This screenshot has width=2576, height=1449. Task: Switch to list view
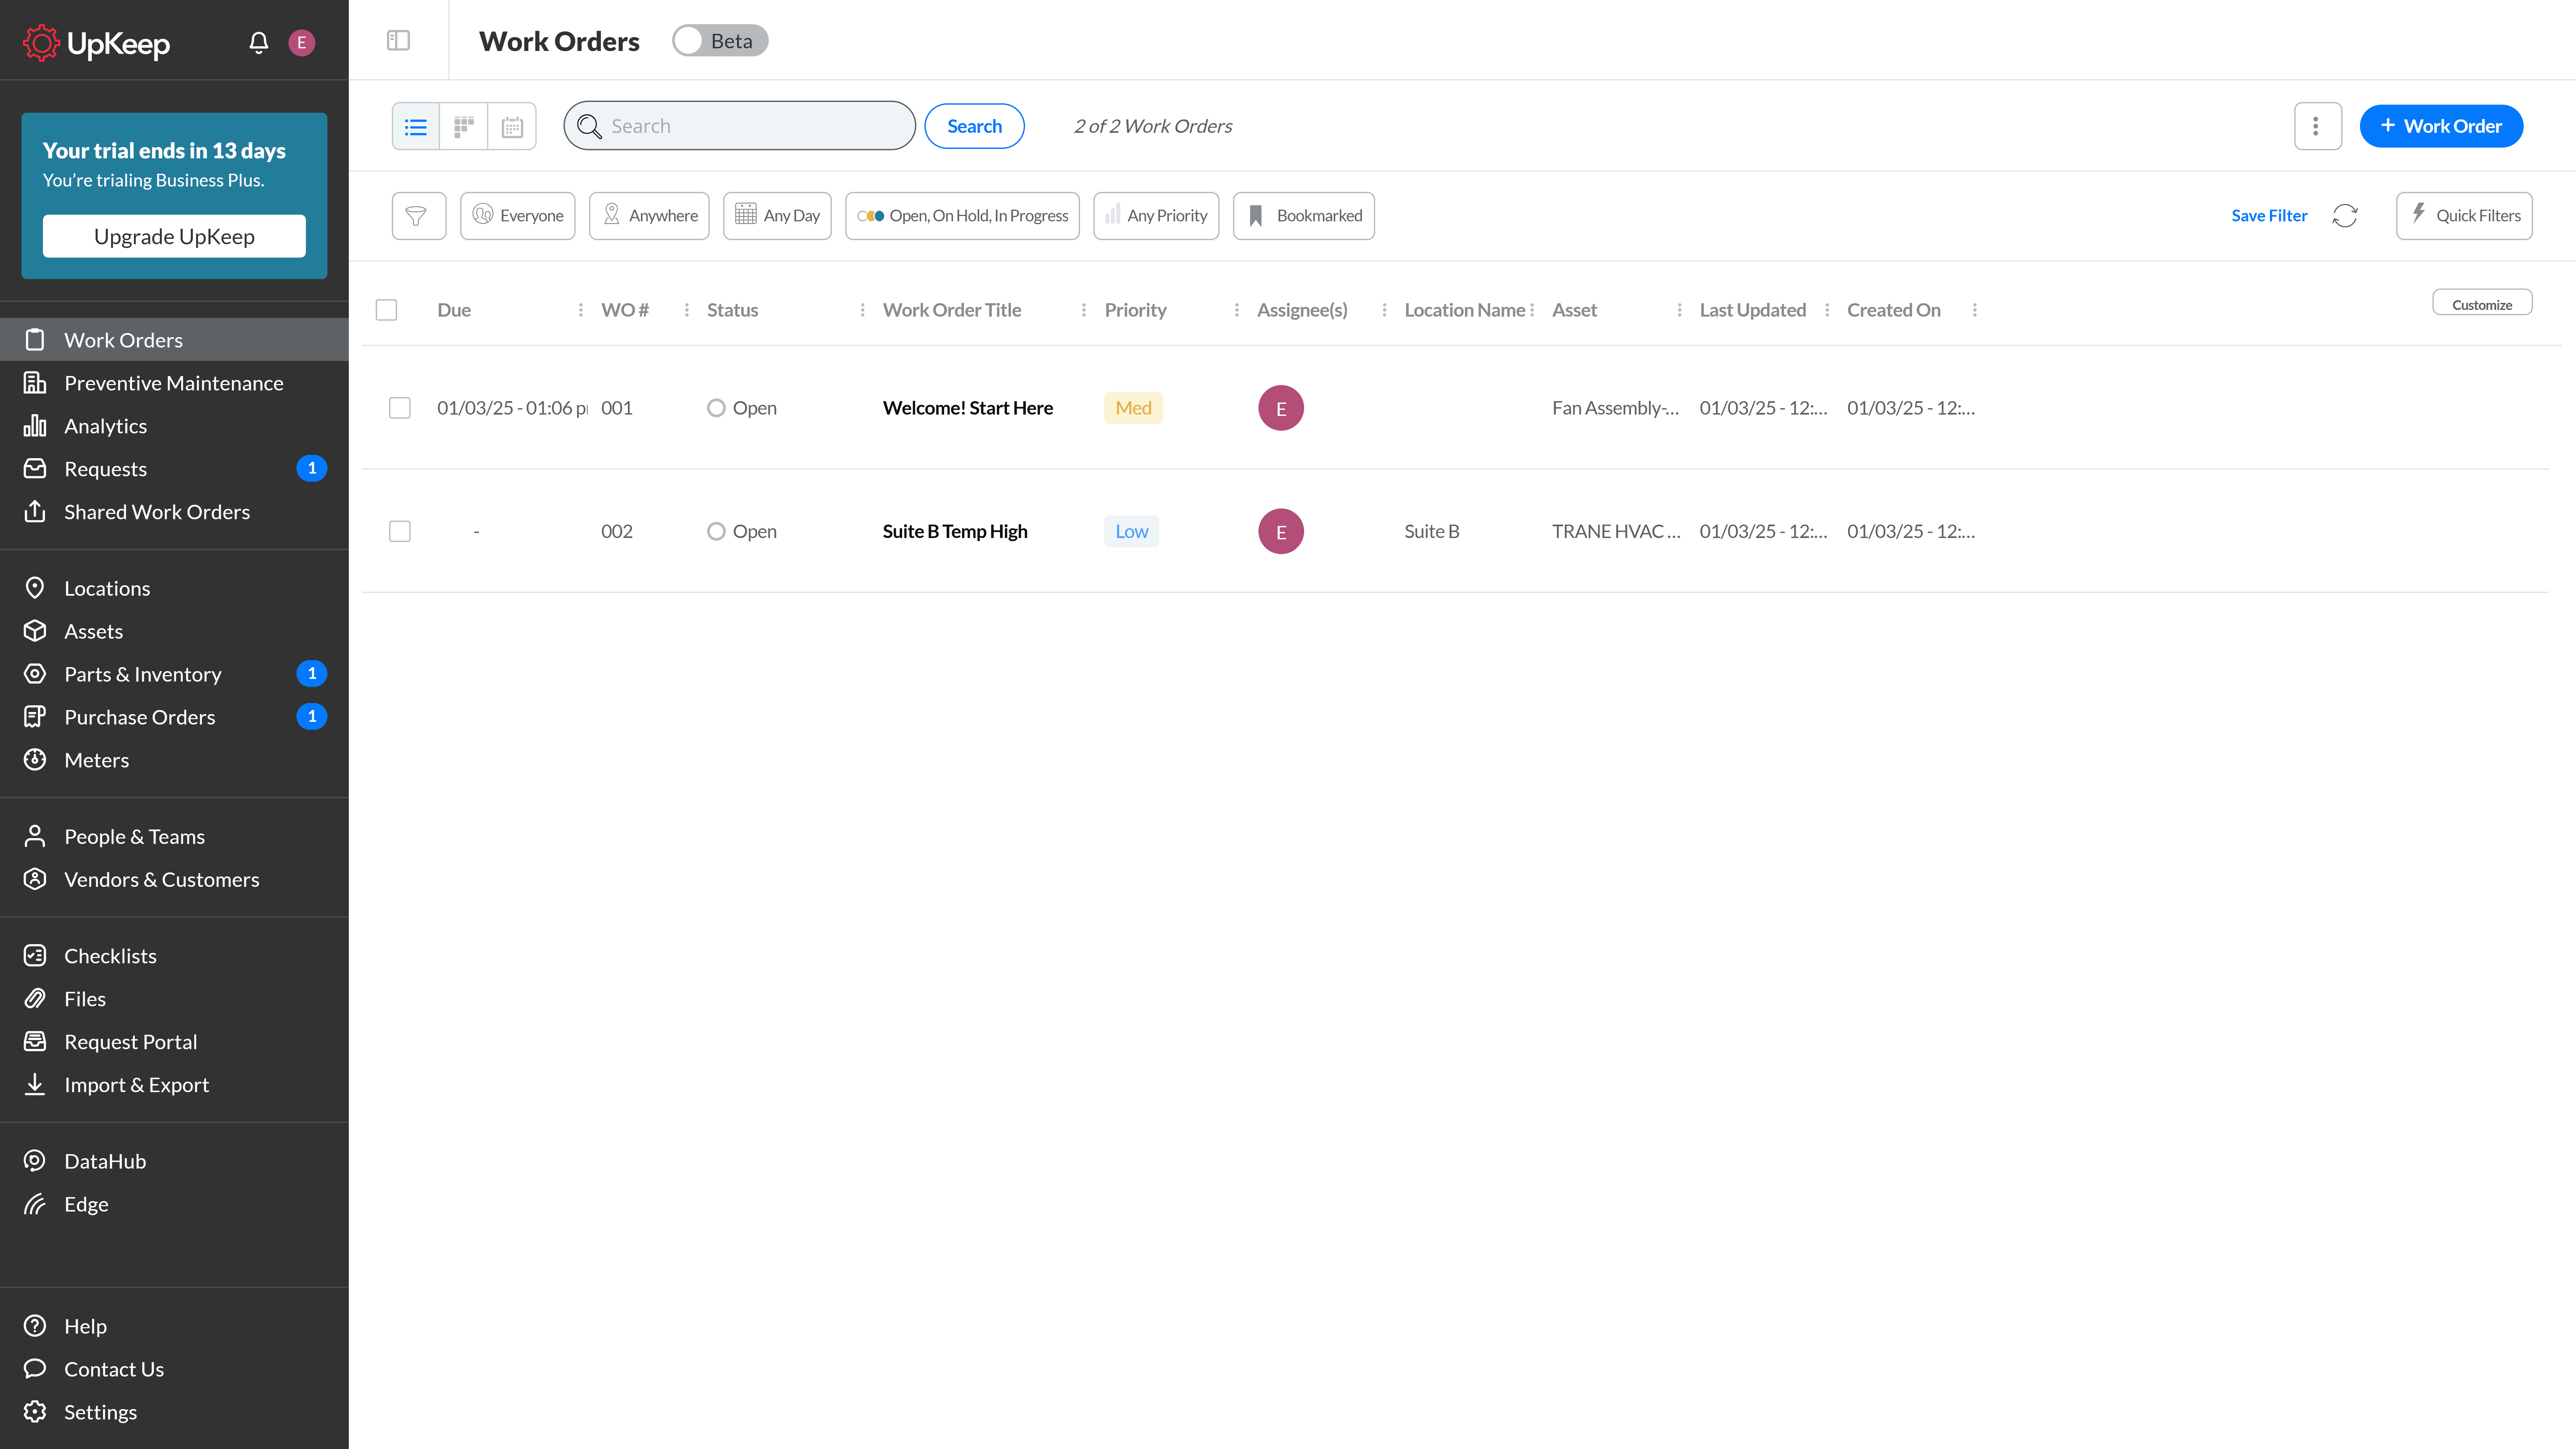tap(416, 126)
